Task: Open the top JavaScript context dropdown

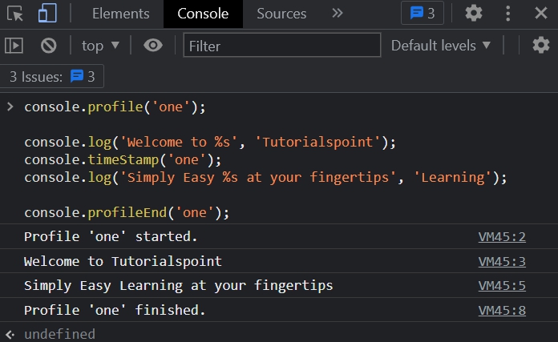Action: point(100,46)
